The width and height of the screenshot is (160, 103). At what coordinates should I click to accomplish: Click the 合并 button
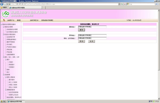click(91, 41)
